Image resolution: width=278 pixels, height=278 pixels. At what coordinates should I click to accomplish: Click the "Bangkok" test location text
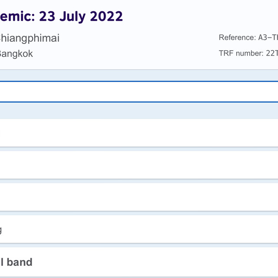pyautogui.click(x=17, y=54)
